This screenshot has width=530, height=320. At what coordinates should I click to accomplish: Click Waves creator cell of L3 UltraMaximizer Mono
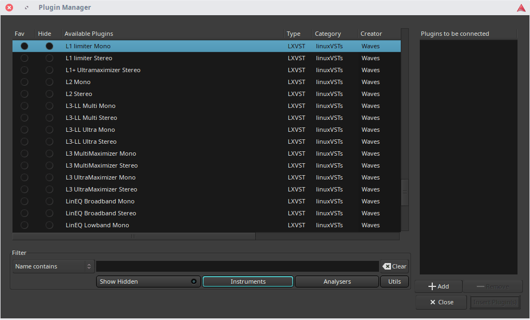[x=370, y=177]
